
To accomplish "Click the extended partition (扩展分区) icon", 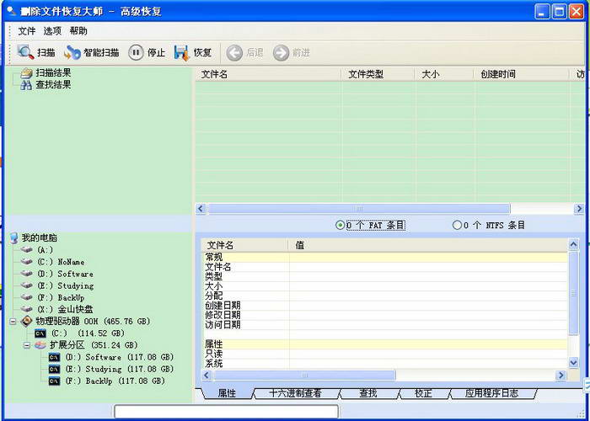I will tap(40, 345).
